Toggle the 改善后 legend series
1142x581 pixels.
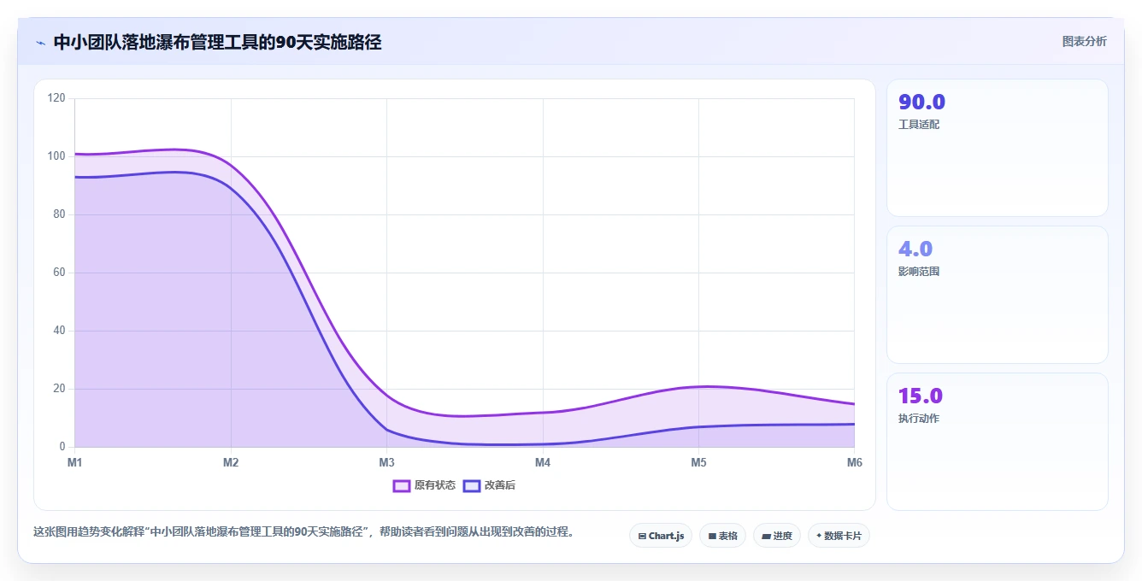tap(489, 485)
